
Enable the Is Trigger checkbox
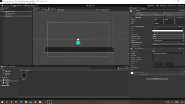coord(153,55)
